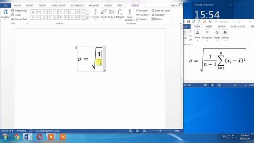Open the FILE tab in main window
Screen dimensions: 254x143
[6, 6]
